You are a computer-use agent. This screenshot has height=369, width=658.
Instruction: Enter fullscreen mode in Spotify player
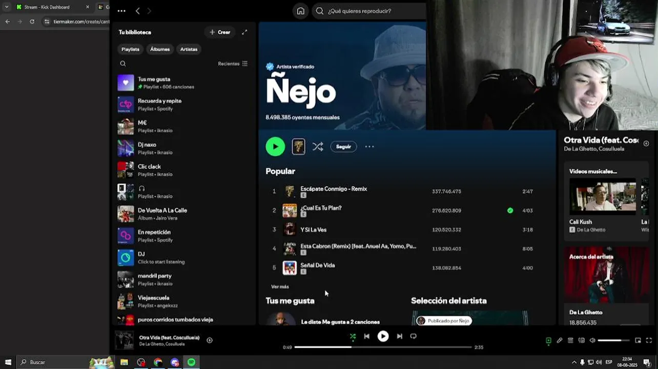click(649, 340)
